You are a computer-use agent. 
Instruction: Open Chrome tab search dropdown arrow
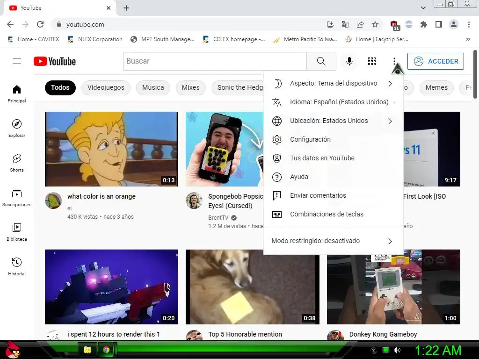tap(423, 8)
